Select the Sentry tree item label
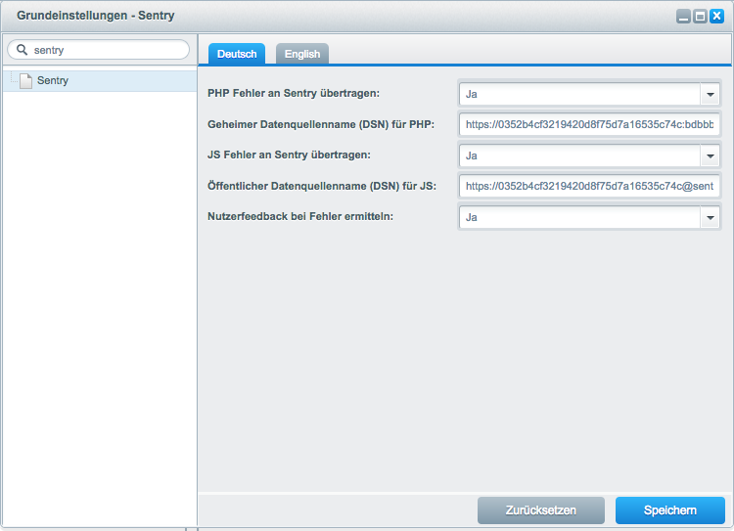Image resolution: width=734 pixels, height=531 pixels. coord(53,80)
